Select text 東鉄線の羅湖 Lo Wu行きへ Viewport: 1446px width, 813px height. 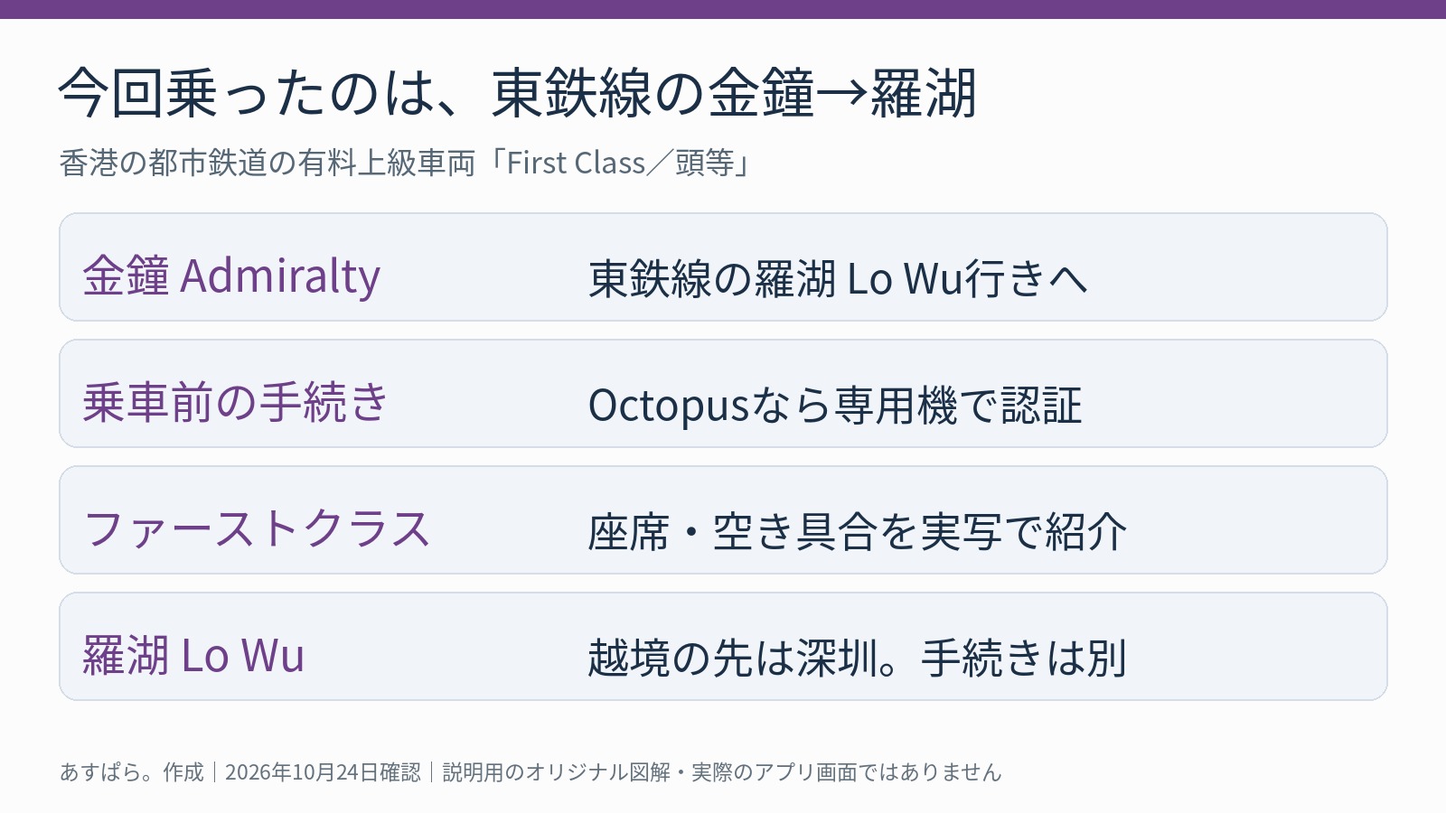(837, 278)
